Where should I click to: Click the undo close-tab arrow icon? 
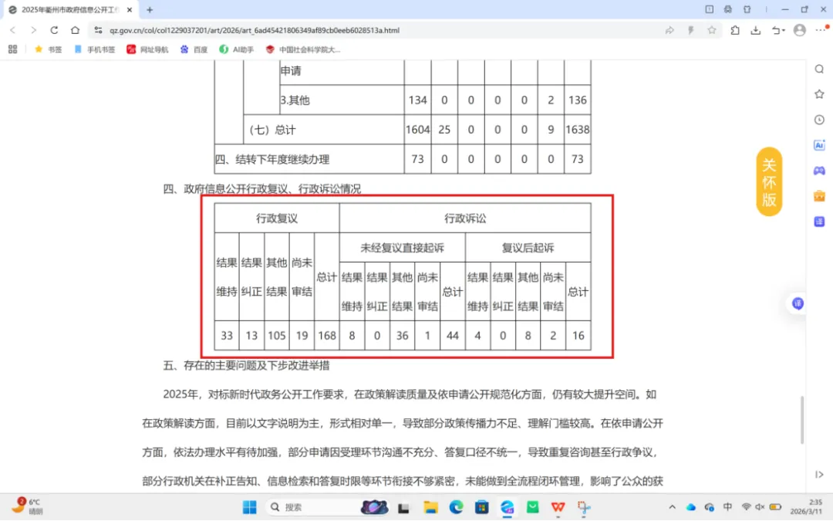[777, 30]
